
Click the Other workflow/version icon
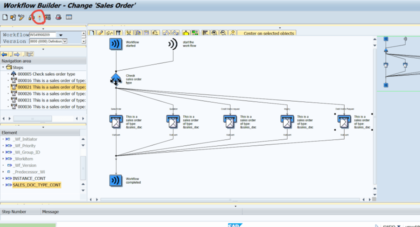coord(13,17)
